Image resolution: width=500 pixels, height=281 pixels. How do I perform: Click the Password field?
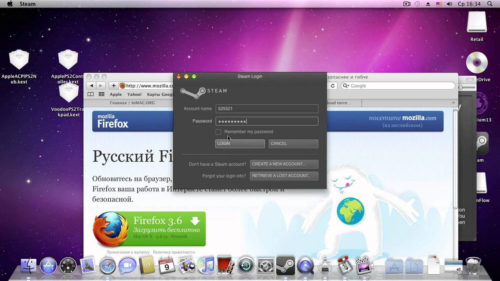click(x=267, y=121)
